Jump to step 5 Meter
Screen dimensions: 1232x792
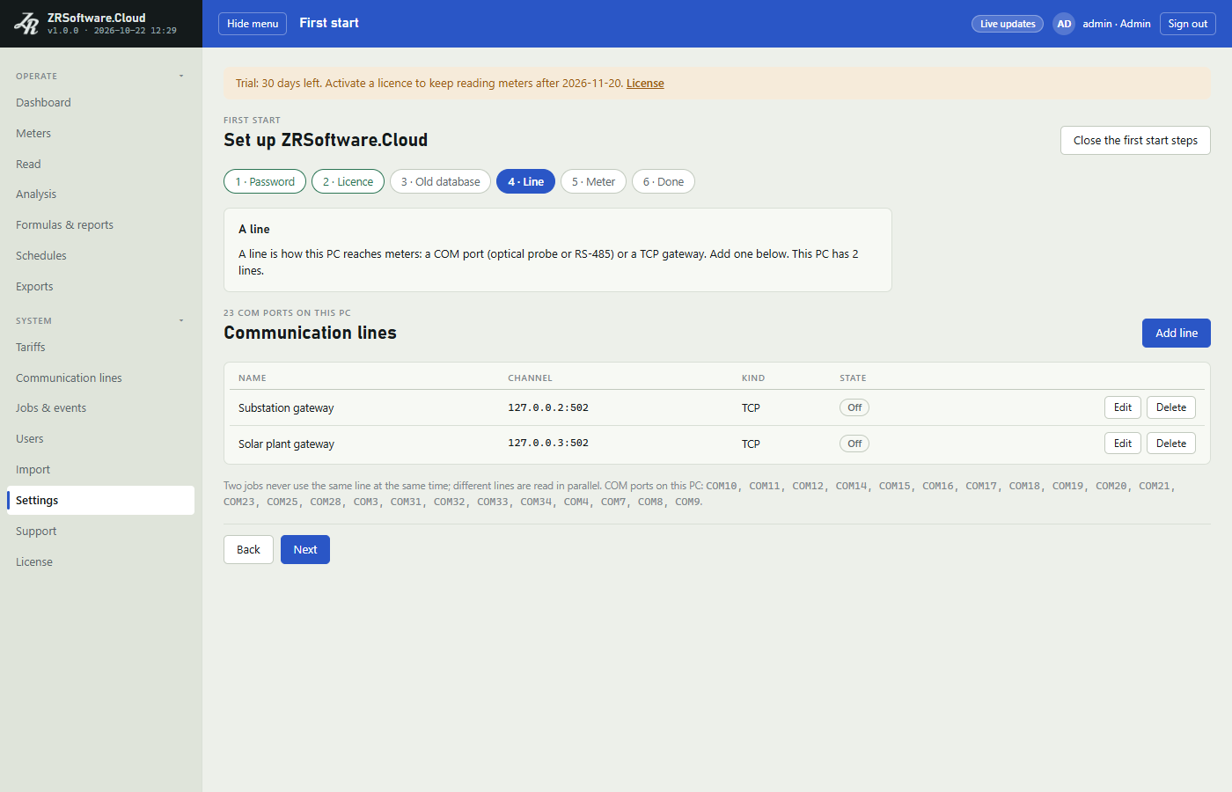593,181
